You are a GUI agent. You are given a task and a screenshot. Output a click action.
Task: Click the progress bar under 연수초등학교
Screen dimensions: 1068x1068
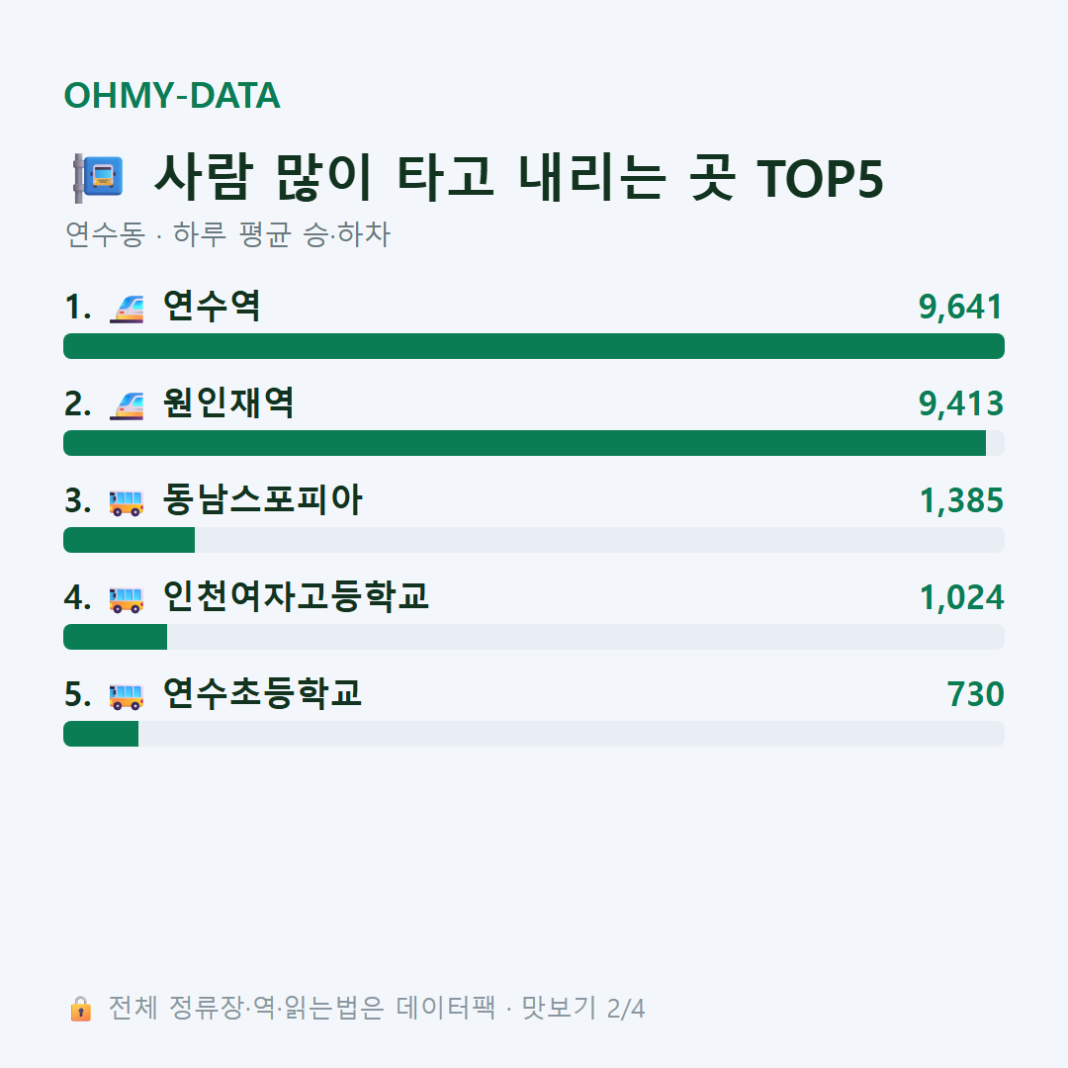(534, 734)
